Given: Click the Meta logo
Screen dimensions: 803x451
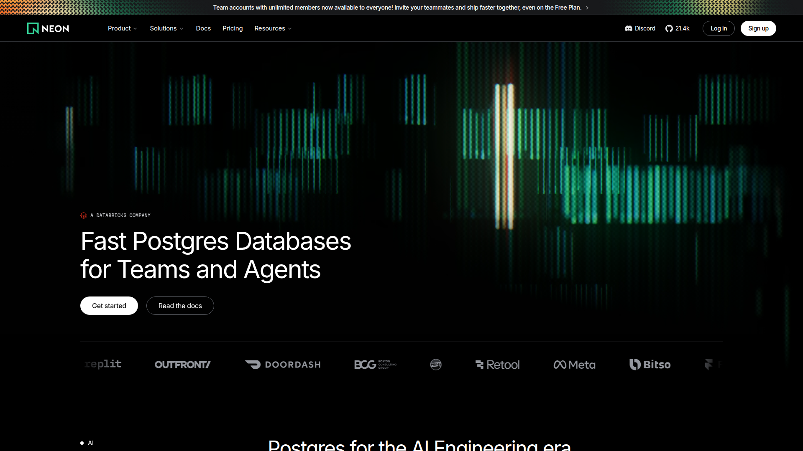Looking at the screenshot, I should point(574,365).
